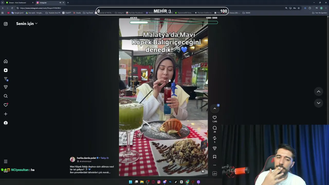Open a new browser tab
The height and width of the screenshot is (185, 329).
coord(68,3)
